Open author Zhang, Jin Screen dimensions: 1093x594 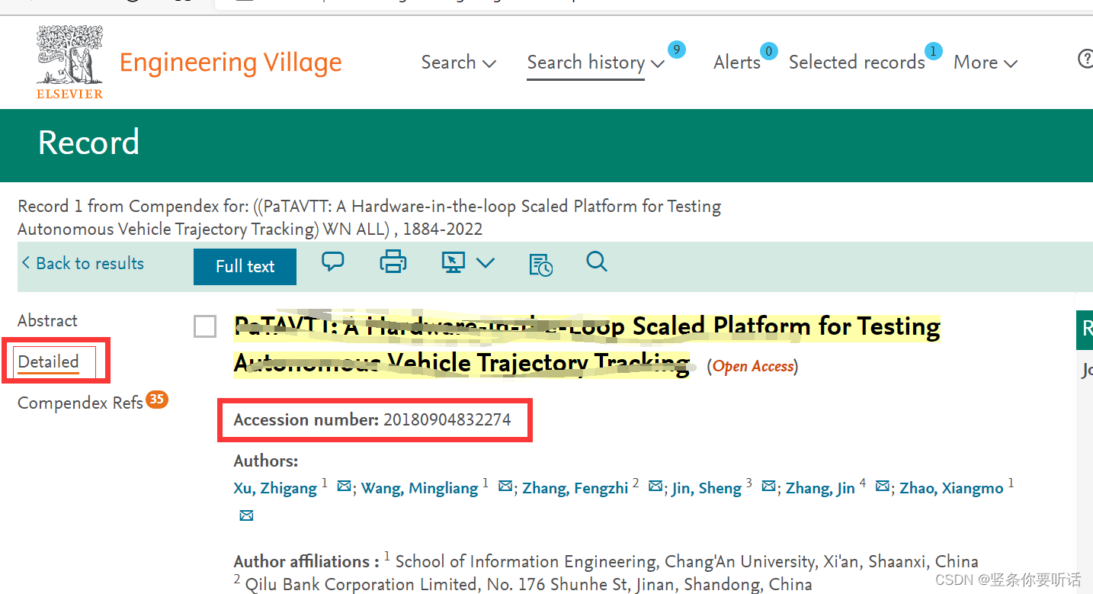820,488
